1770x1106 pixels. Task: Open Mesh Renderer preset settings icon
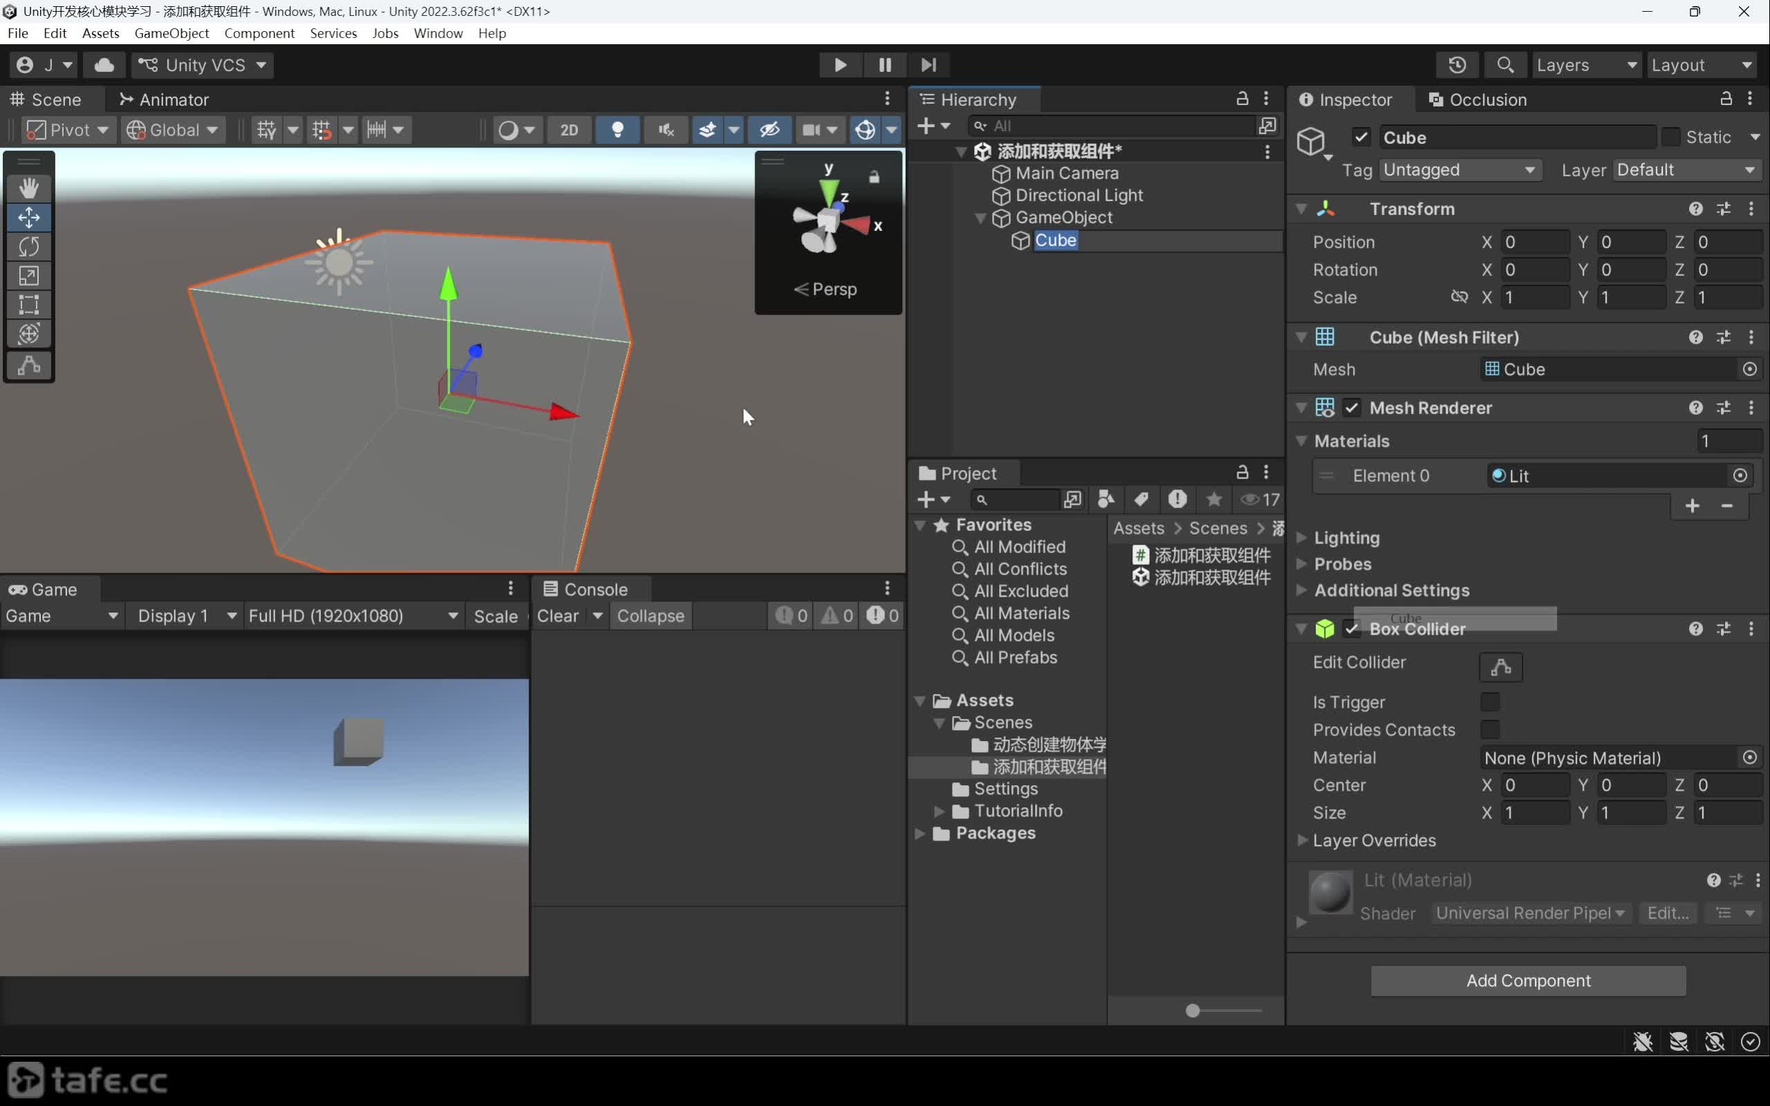pos(1724,408)
